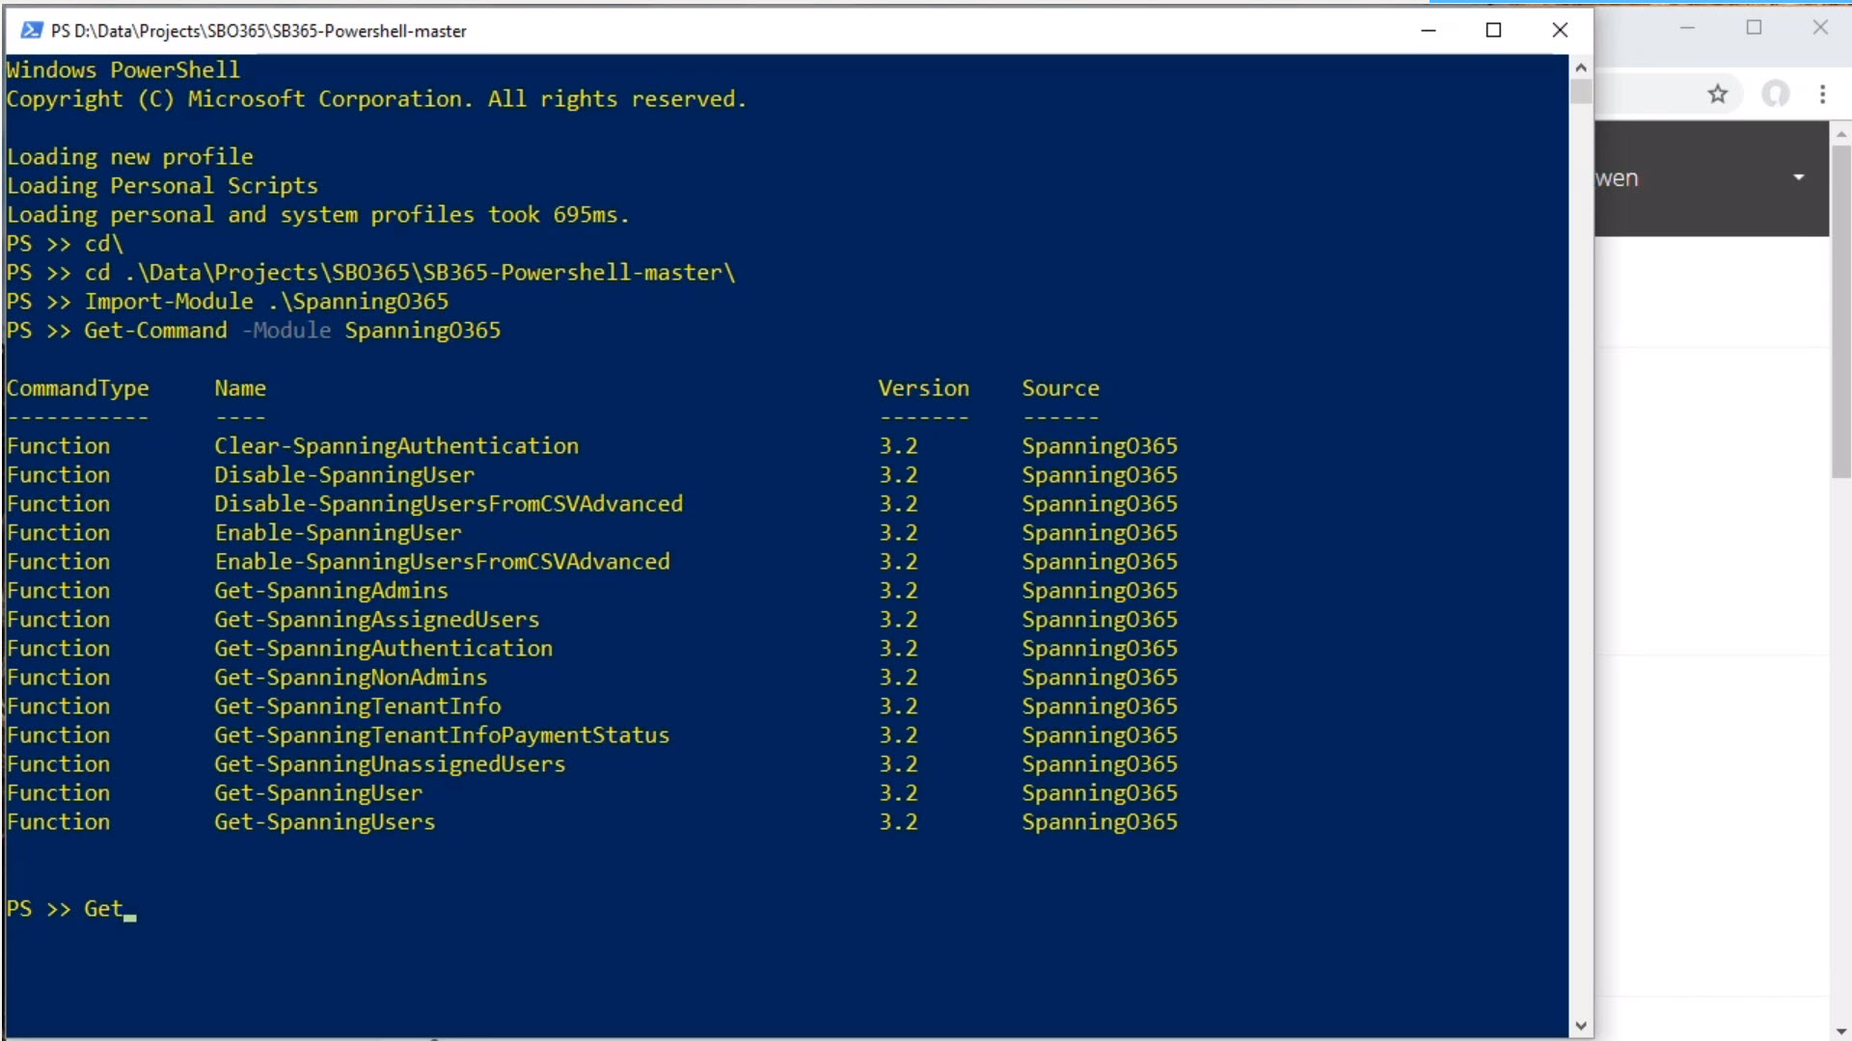
Task: Click the browser scrollbar down arrow
Action: coord(1840,1031)
